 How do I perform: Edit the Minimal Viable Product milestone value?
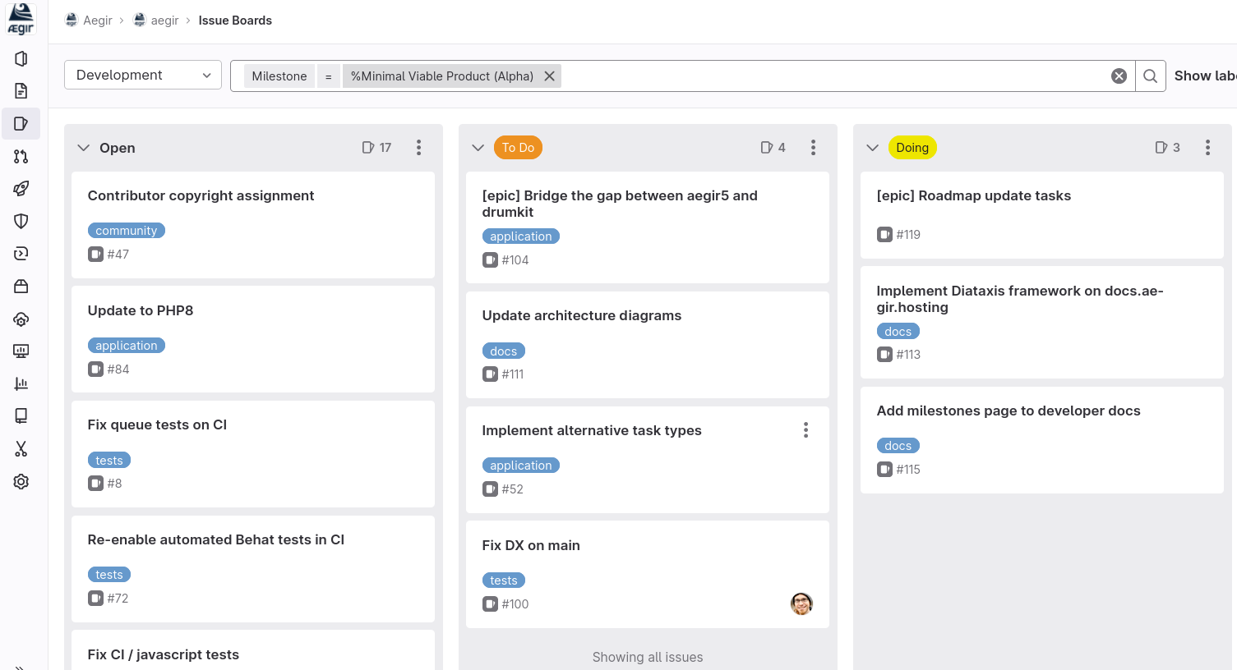pyautogui.click(x=442, y=76)
